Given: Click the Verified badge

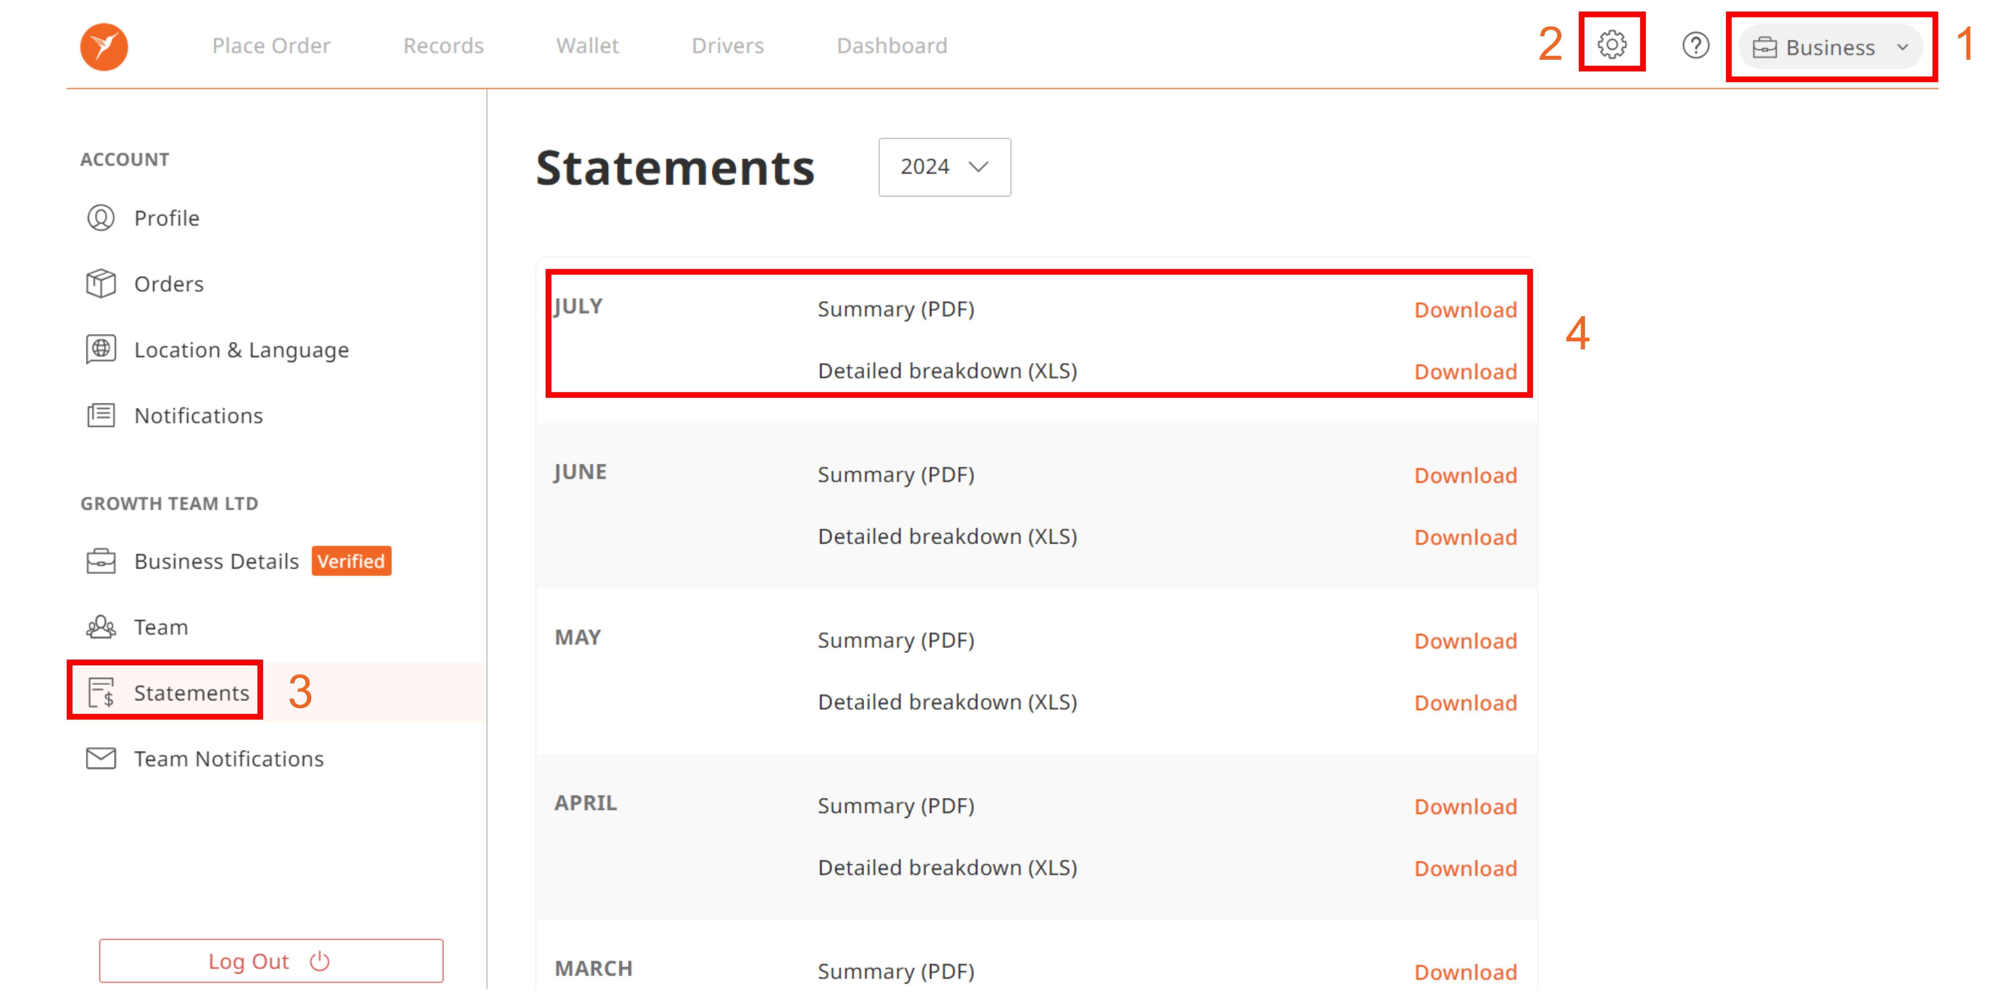Looking at the screenshot, I should [351, 561].
